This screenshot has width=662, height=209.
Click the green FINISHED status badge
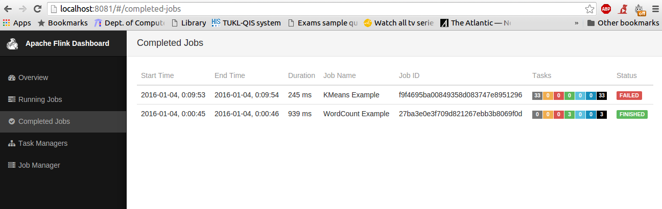632,114
